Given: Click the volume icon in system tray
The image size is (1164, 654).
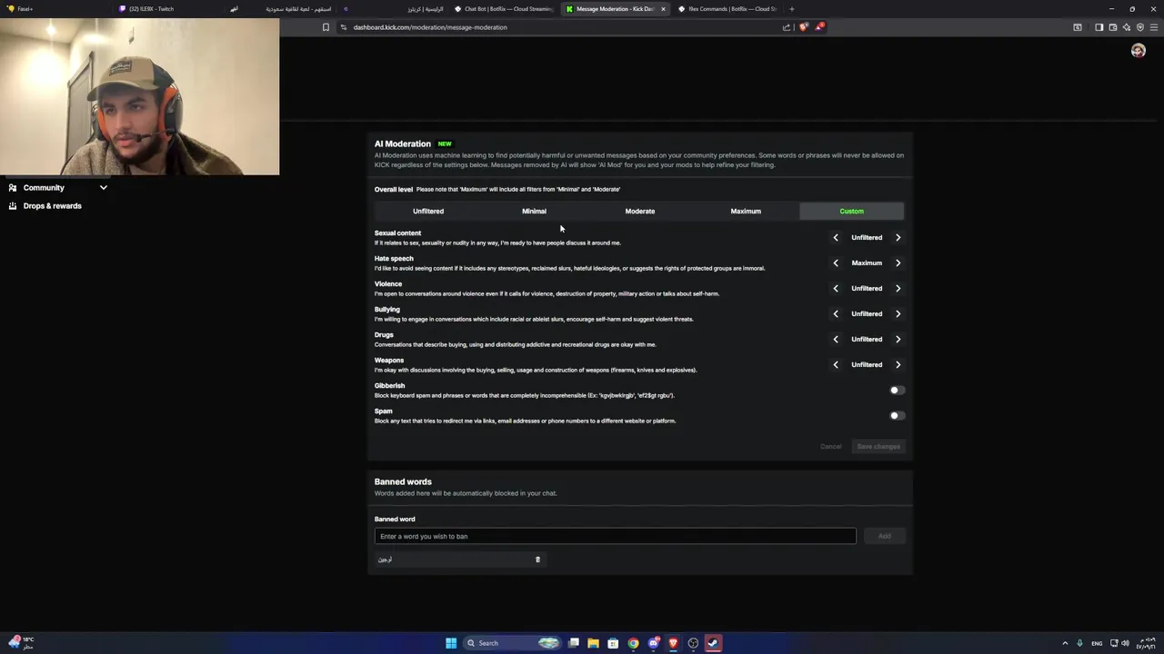Looking at the screenshot, I should (1125, 643).
